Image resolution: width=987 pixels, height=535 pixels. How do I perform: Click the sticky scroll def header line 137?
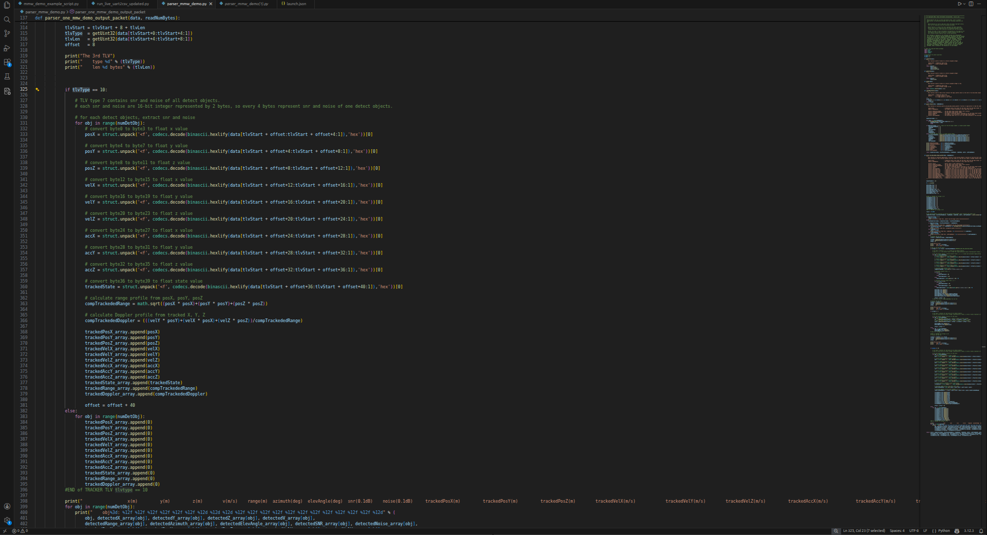coord(108,18)
